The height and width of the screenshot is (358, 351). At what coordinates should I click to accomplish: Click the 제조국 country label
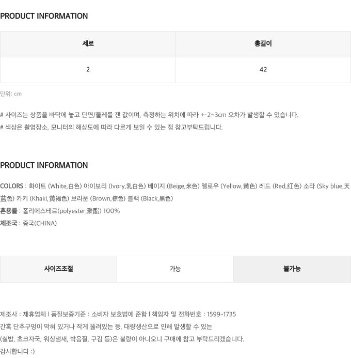point(9,223)
